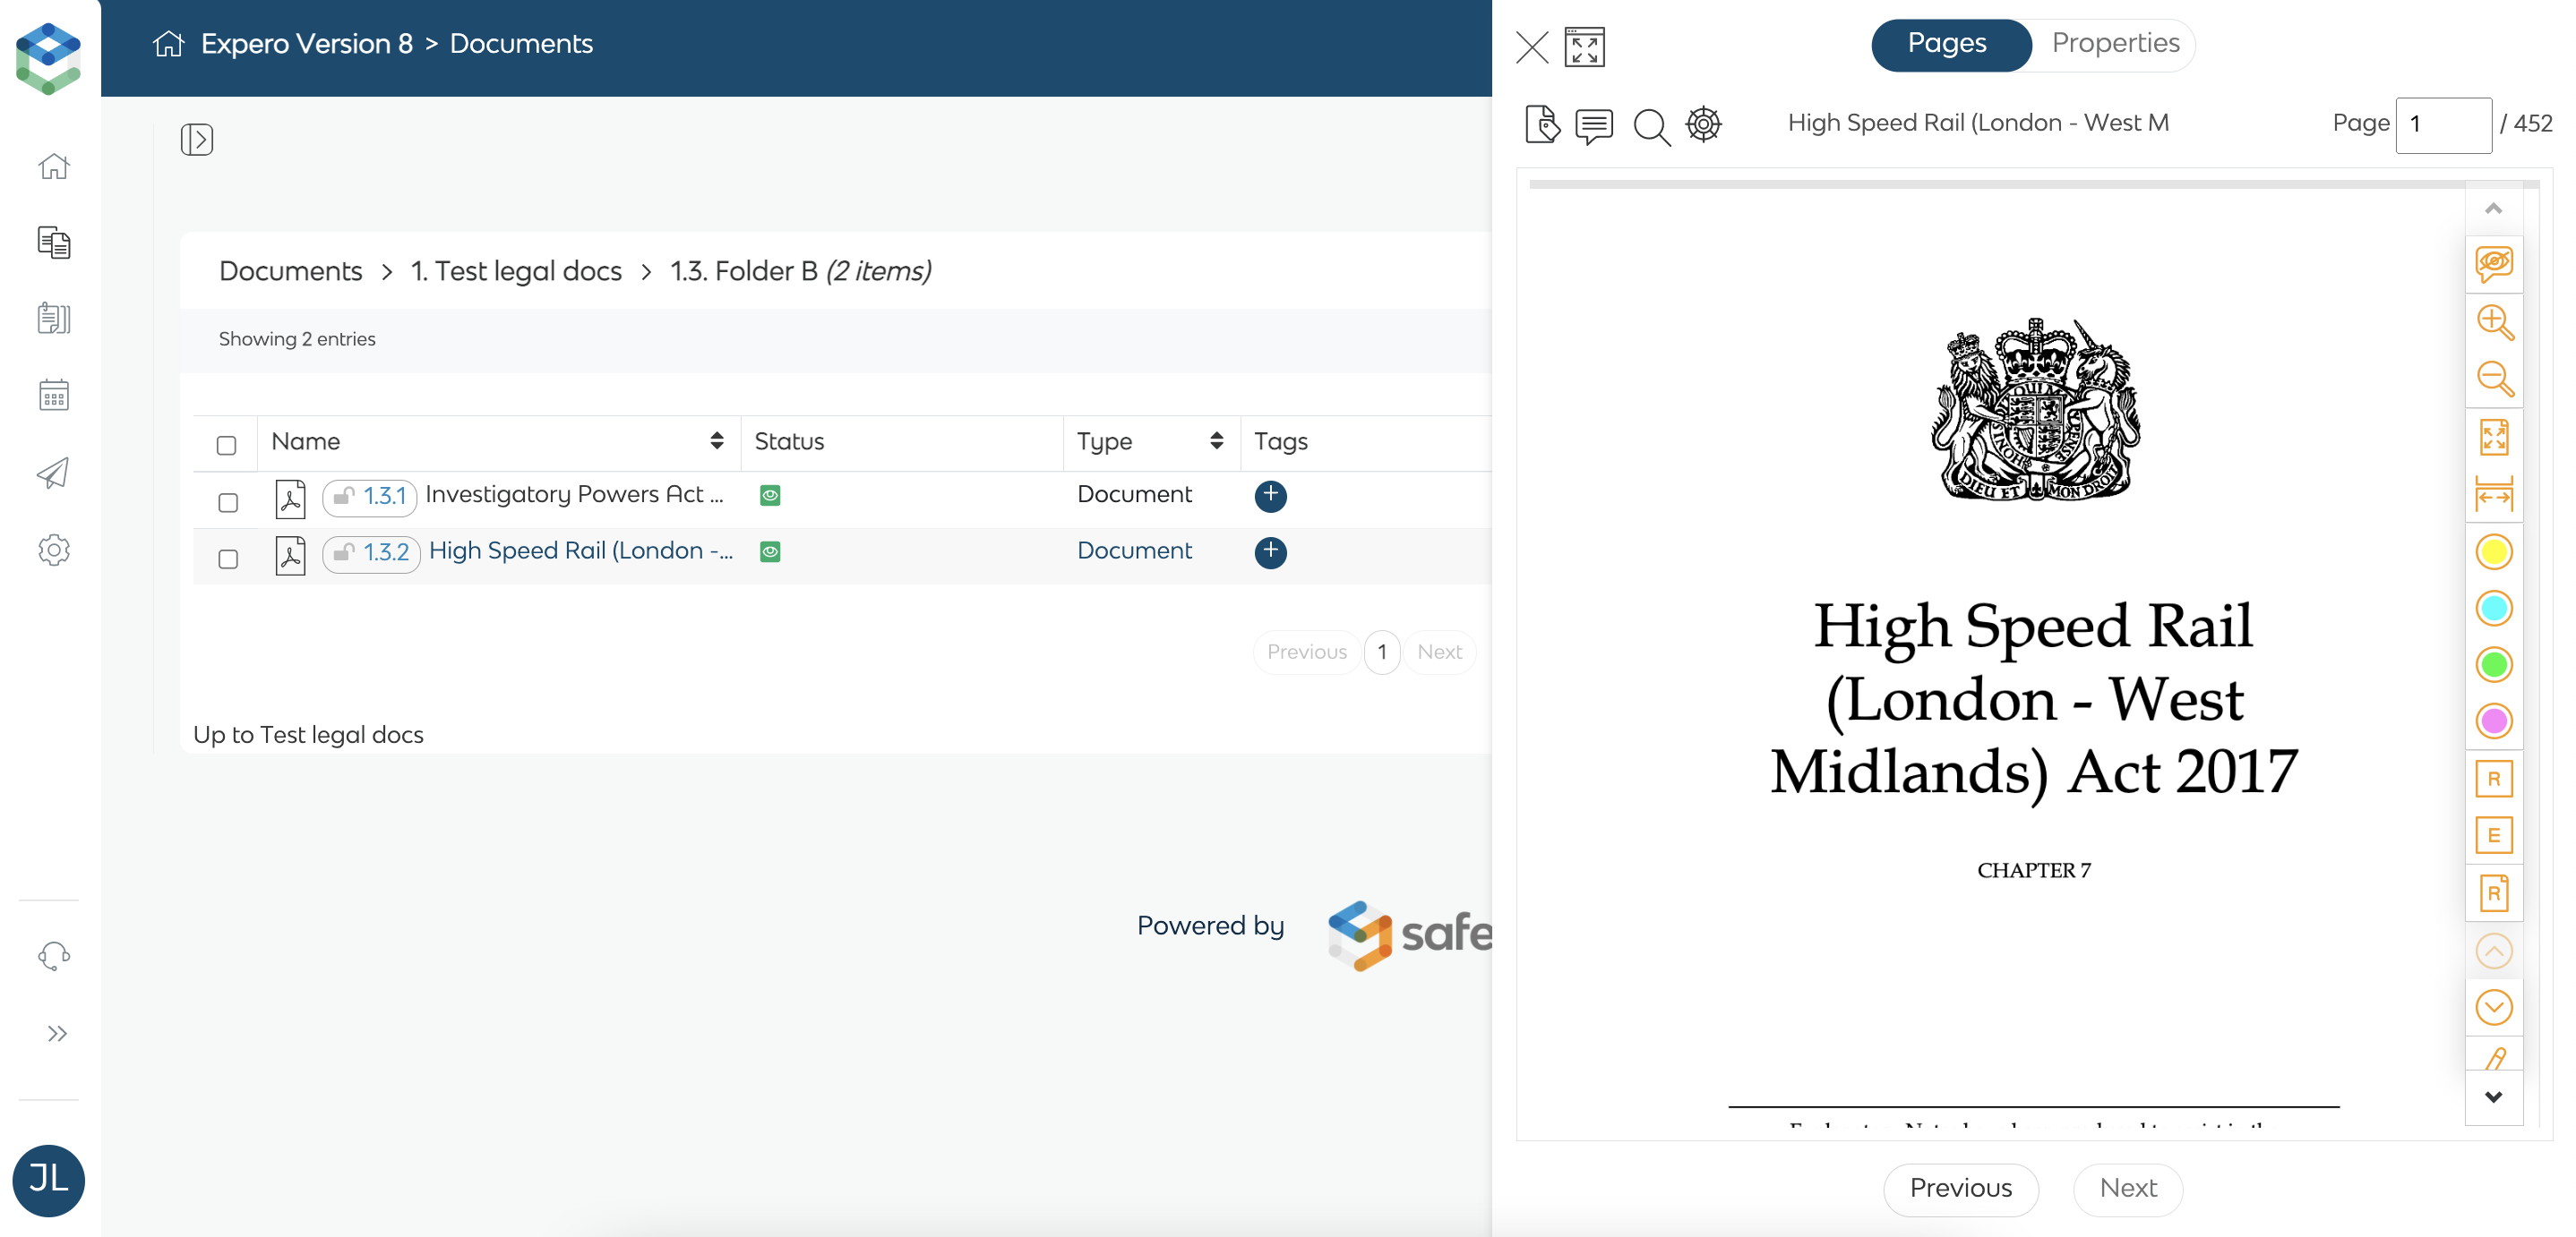Collapse the sidebar using the double chevron
2576x1237 pixels.
(x=56, y=1033)
